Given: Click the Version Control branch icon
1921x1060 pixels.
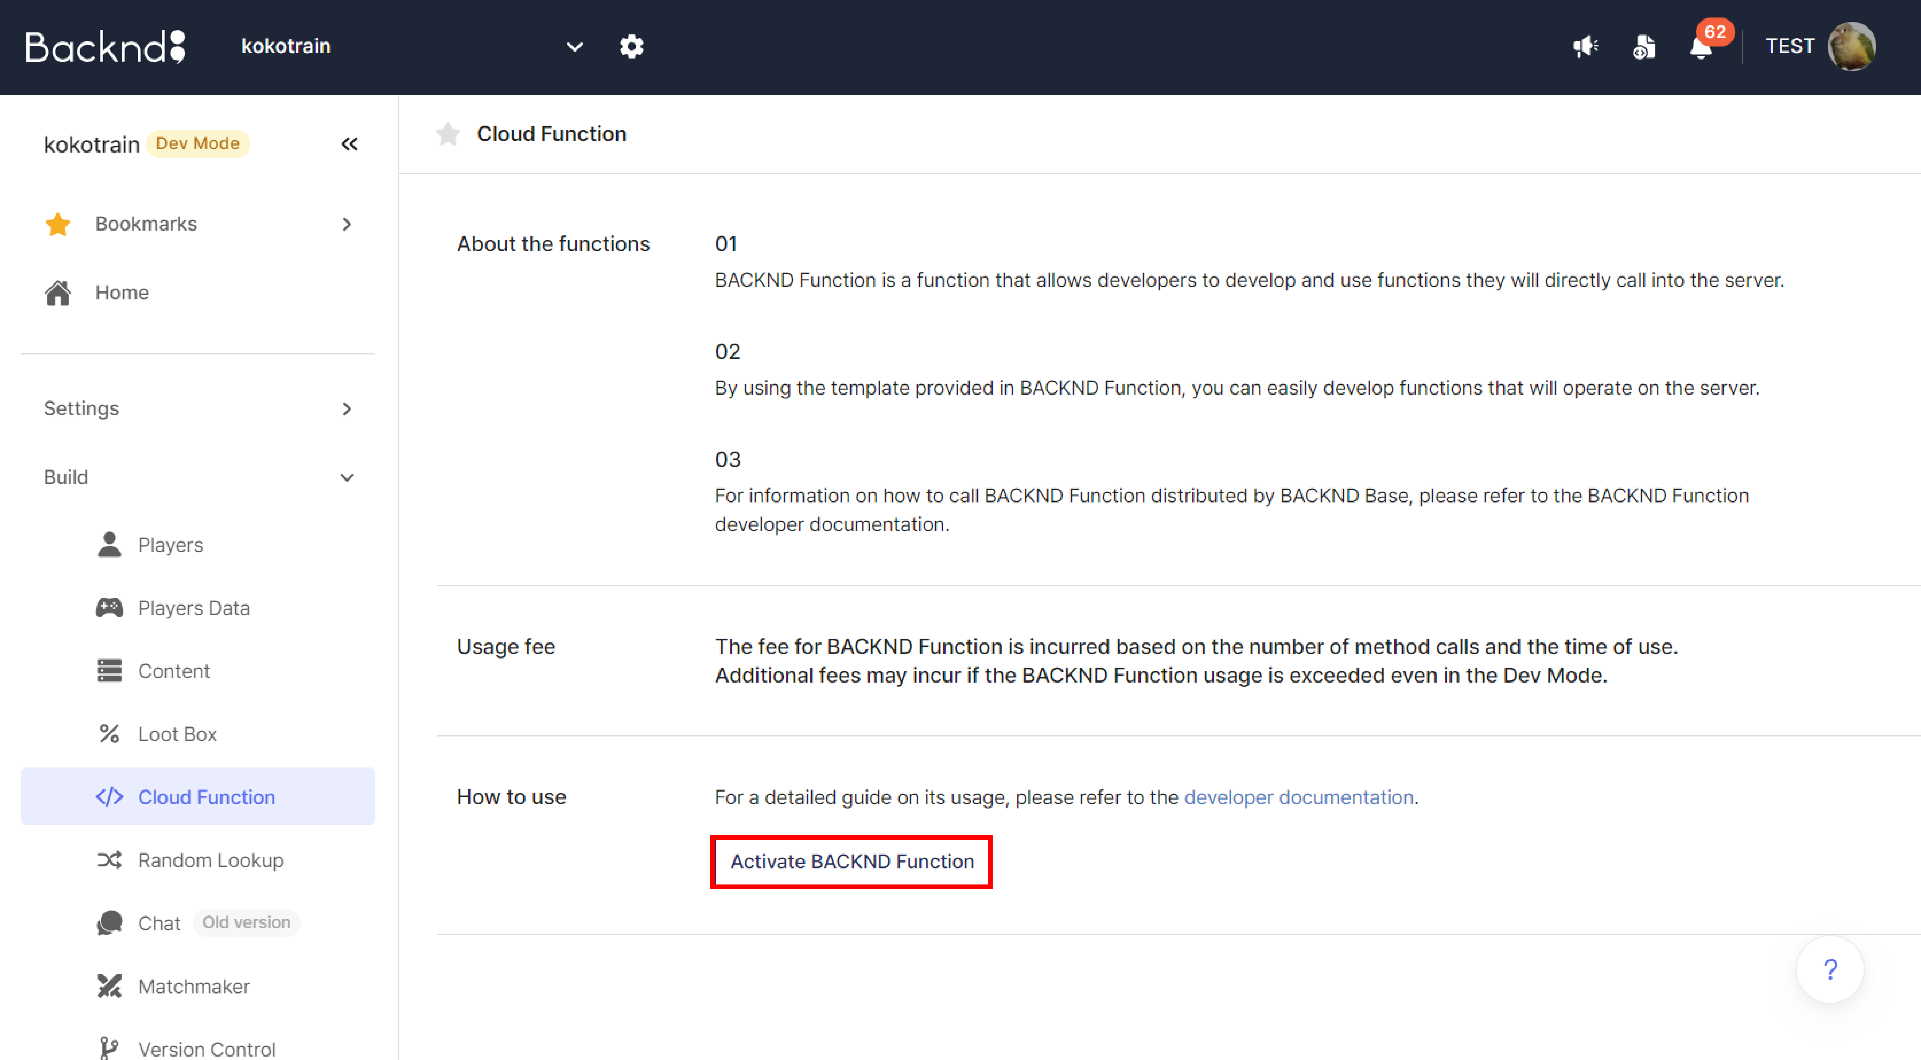Looking at the screenshot, I should pyautogui.click(x=110, y=1048).
